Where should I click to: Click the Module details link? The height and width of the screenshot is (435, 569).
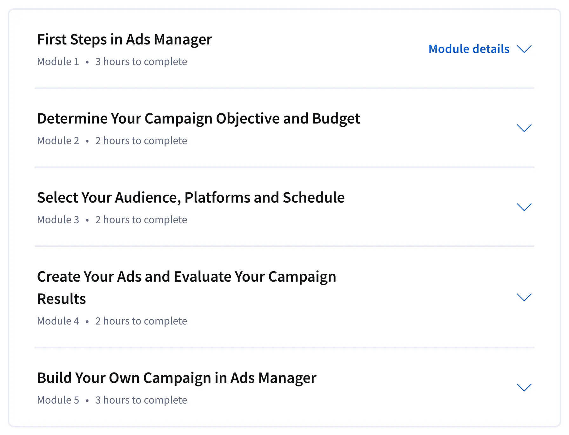[x=469, y=49]
